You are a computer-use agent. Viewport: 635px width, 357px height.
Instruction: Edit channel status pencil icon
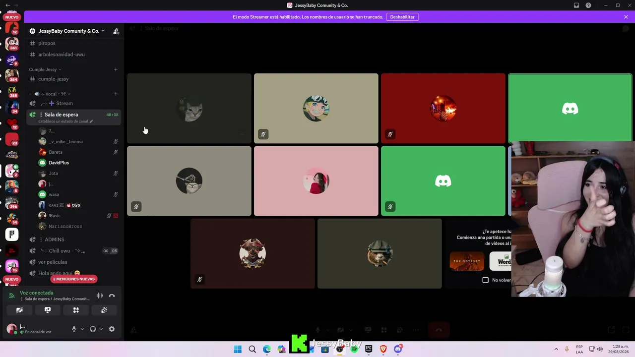click(x=91, y=121)
